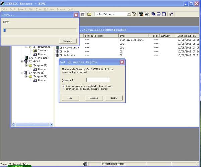
Task: Sort by the Last modified column header
Action: pos(188,36)
